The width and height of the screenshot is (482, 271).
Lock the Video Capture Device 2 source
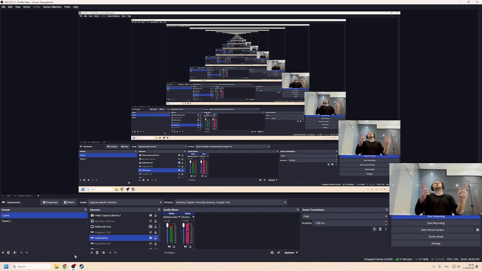156,215
